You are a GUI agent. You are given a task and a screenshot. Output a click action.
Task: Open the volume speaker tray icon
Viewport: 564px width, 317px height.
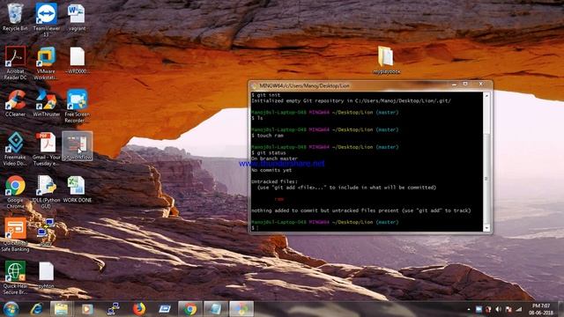tap(498, 309)
